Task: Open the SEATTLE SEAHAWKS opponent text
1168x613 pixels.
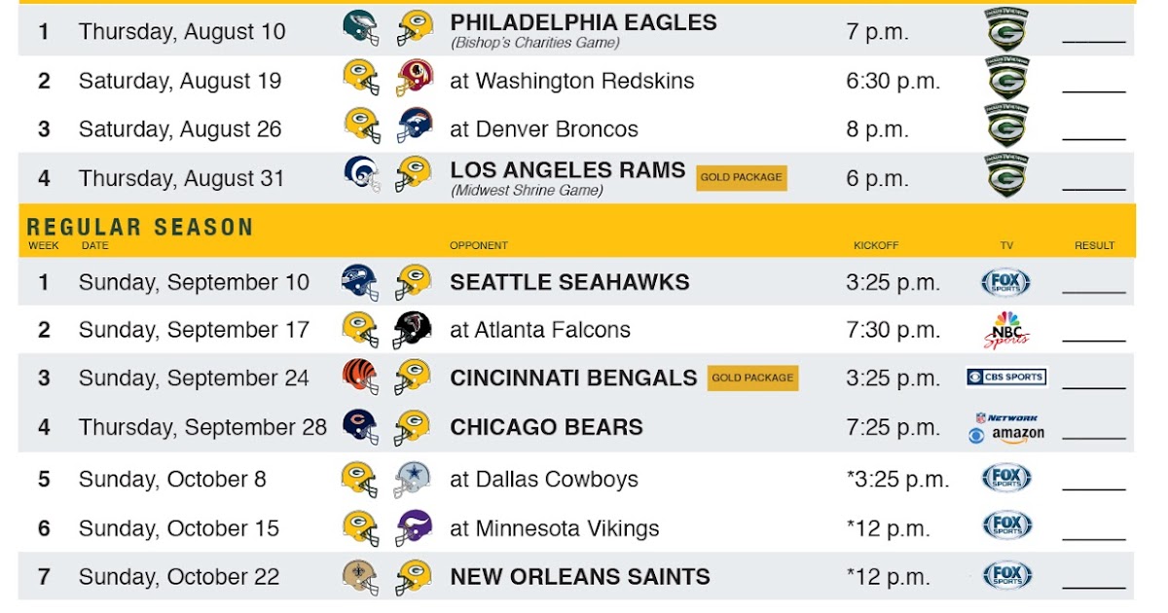Action: (569, 282)
